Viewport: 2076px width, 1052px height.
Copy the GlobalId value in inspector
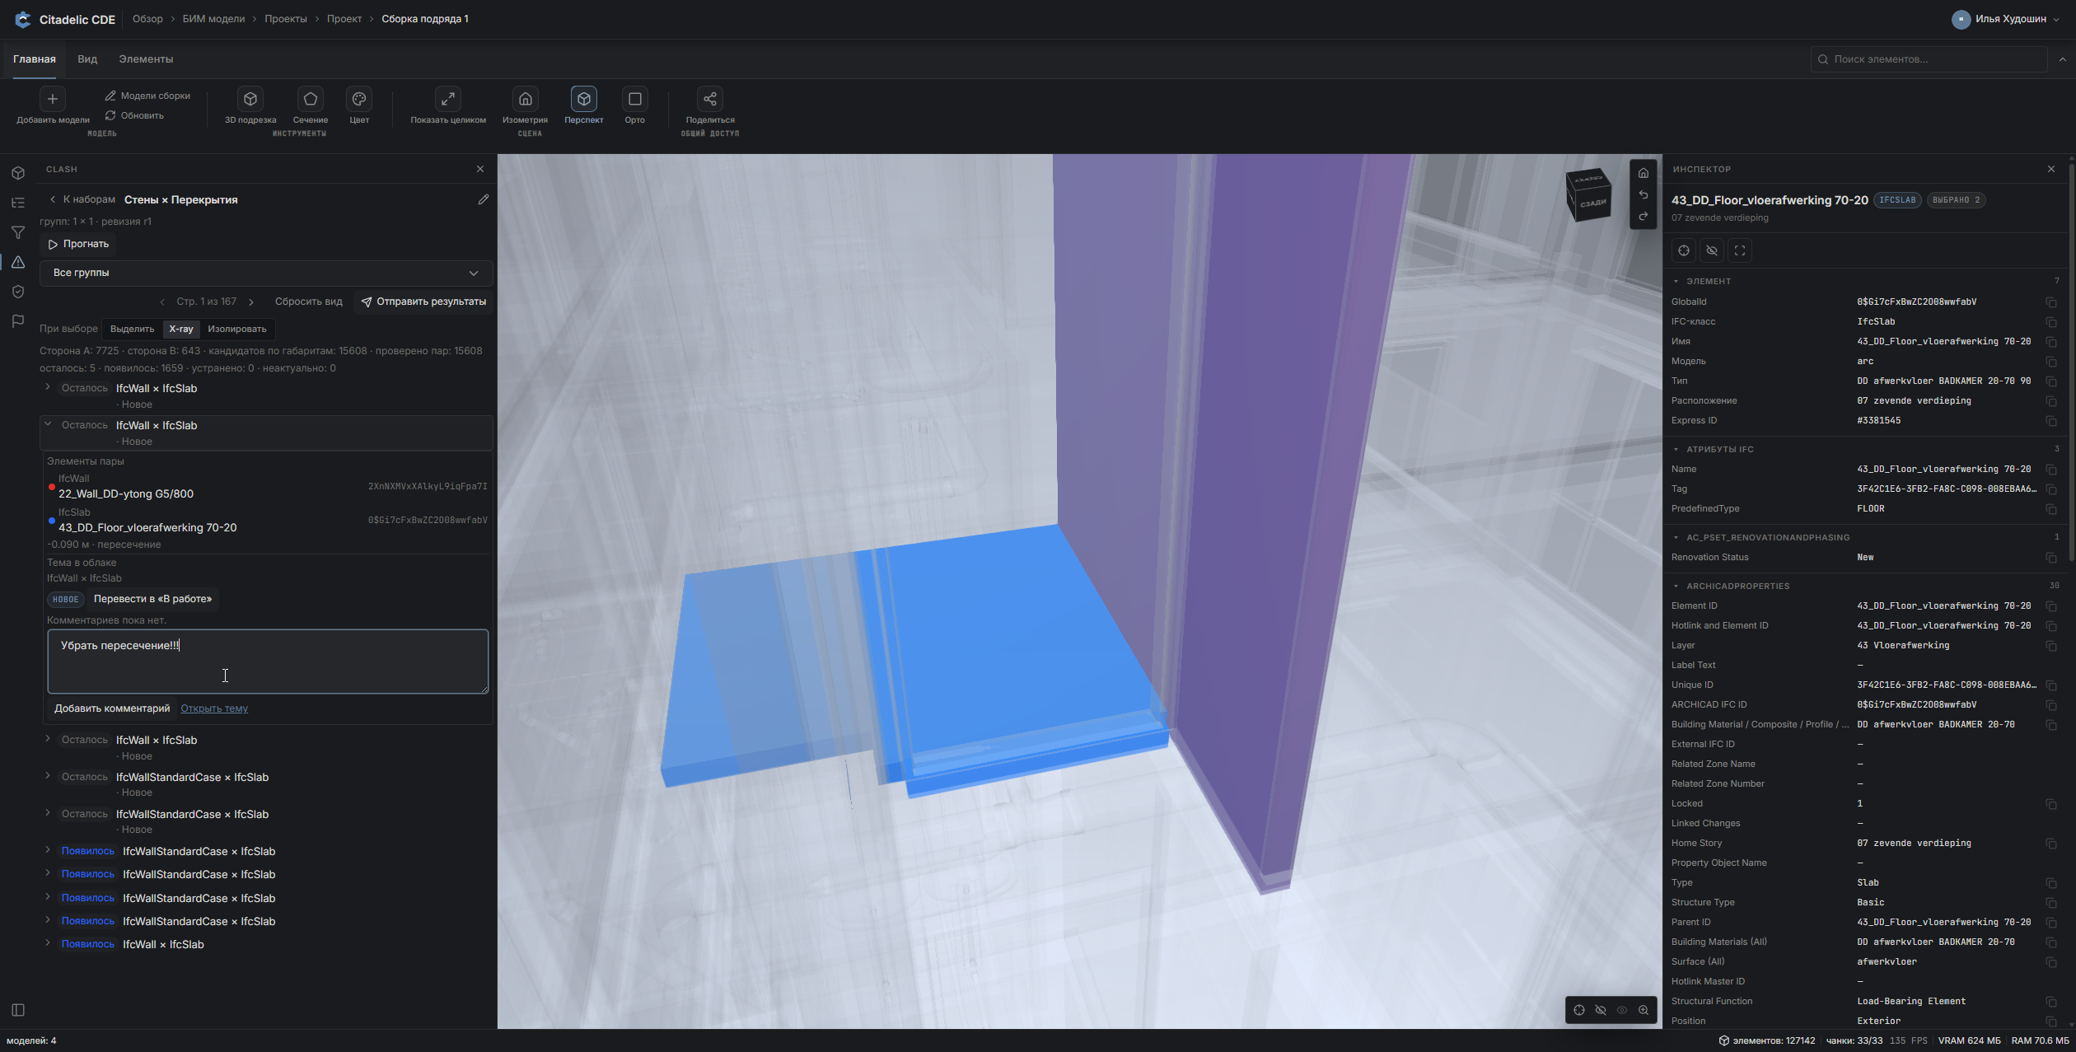tap(2051, 302)
